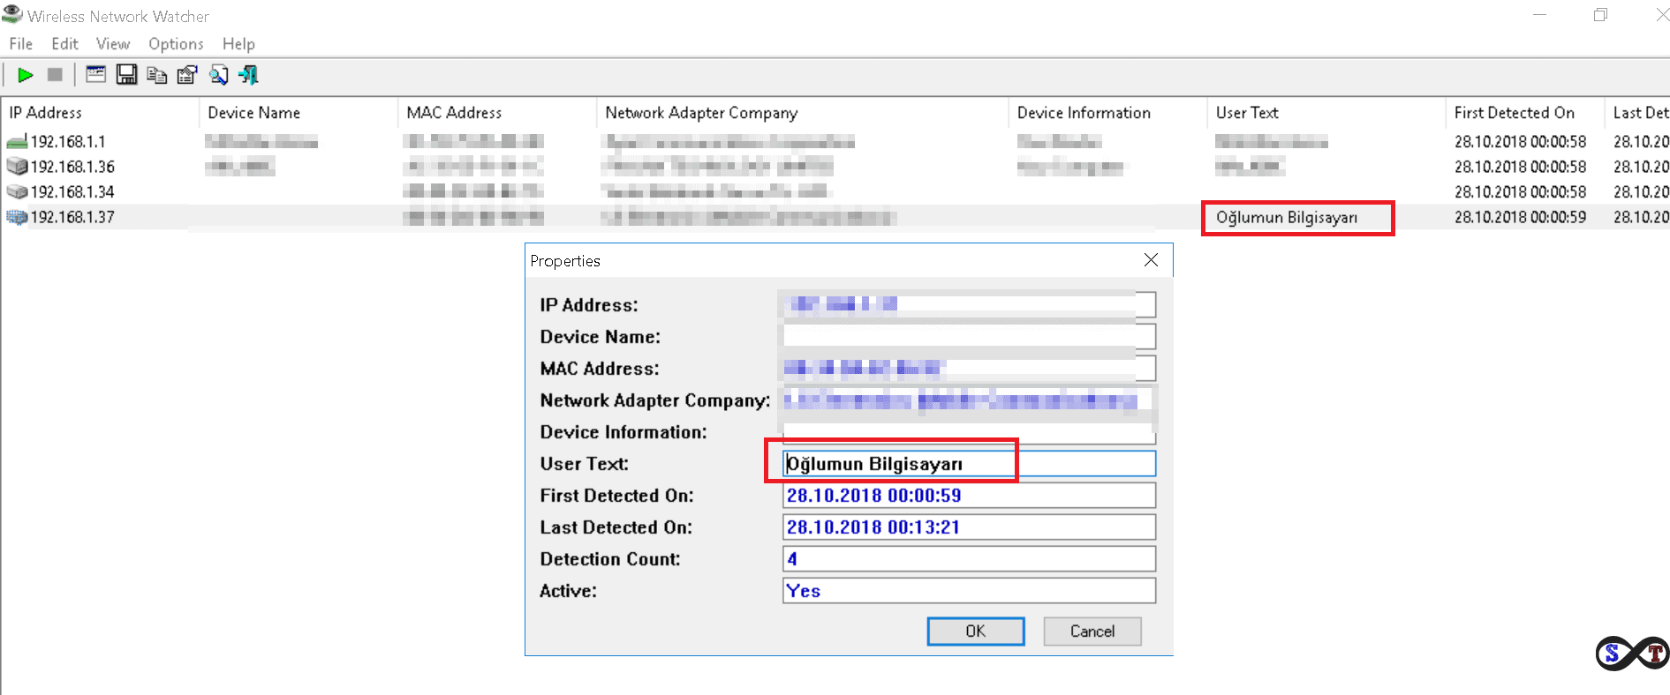1670x695 pixels.
Task: Cancel the Properties dialog
Action: pos(1092,631)
